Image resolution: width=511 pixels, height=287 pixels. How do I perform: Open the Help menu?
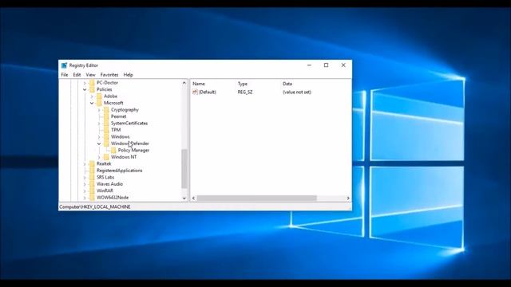coord(128,75)
